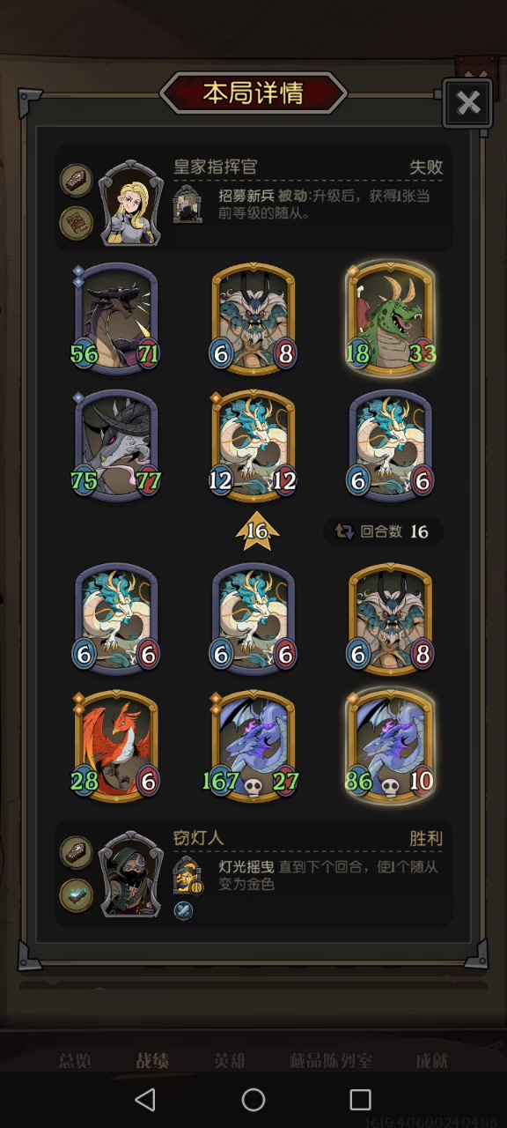View the black dragon minion 56/71

click(117, 318)
